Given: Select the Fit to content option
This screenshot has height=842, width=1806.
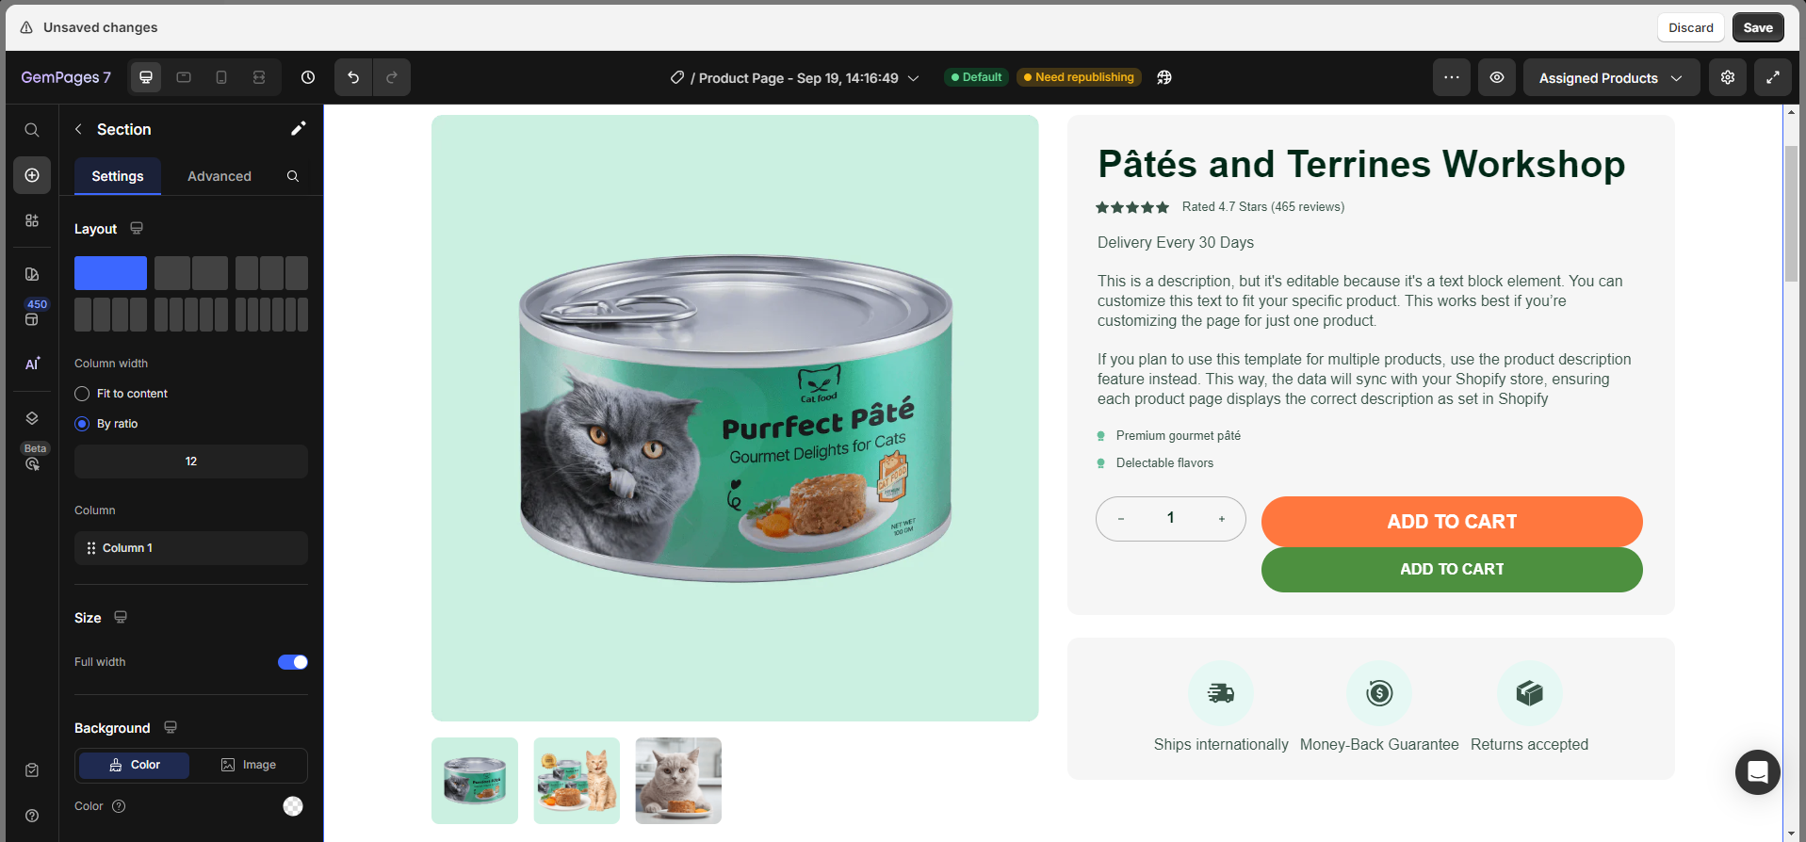Looking at the screenshot, I should (83, 394).
